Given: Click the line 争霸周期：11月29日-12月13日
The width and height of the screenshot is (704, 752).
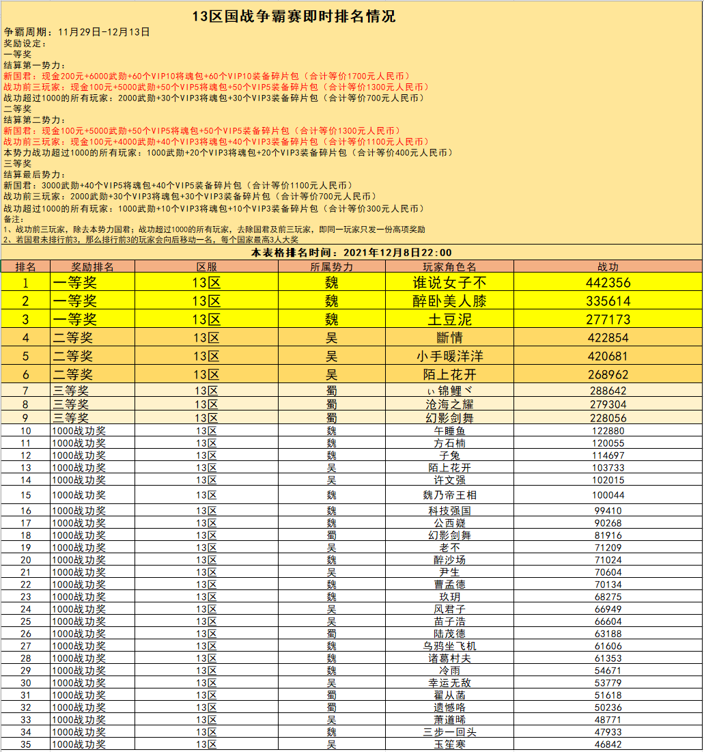Looking at the screenshot, I should coord(76,31).
